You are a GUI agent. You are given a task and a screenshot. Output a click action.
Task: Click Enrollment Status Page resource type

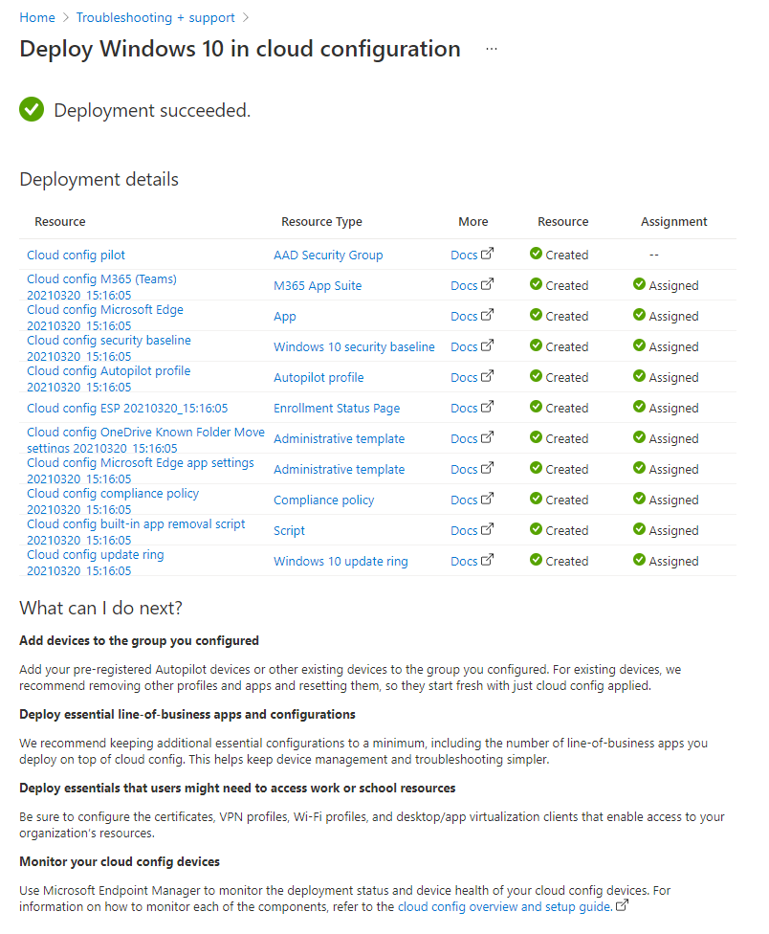pyautogui.click(x=337, y=408)
